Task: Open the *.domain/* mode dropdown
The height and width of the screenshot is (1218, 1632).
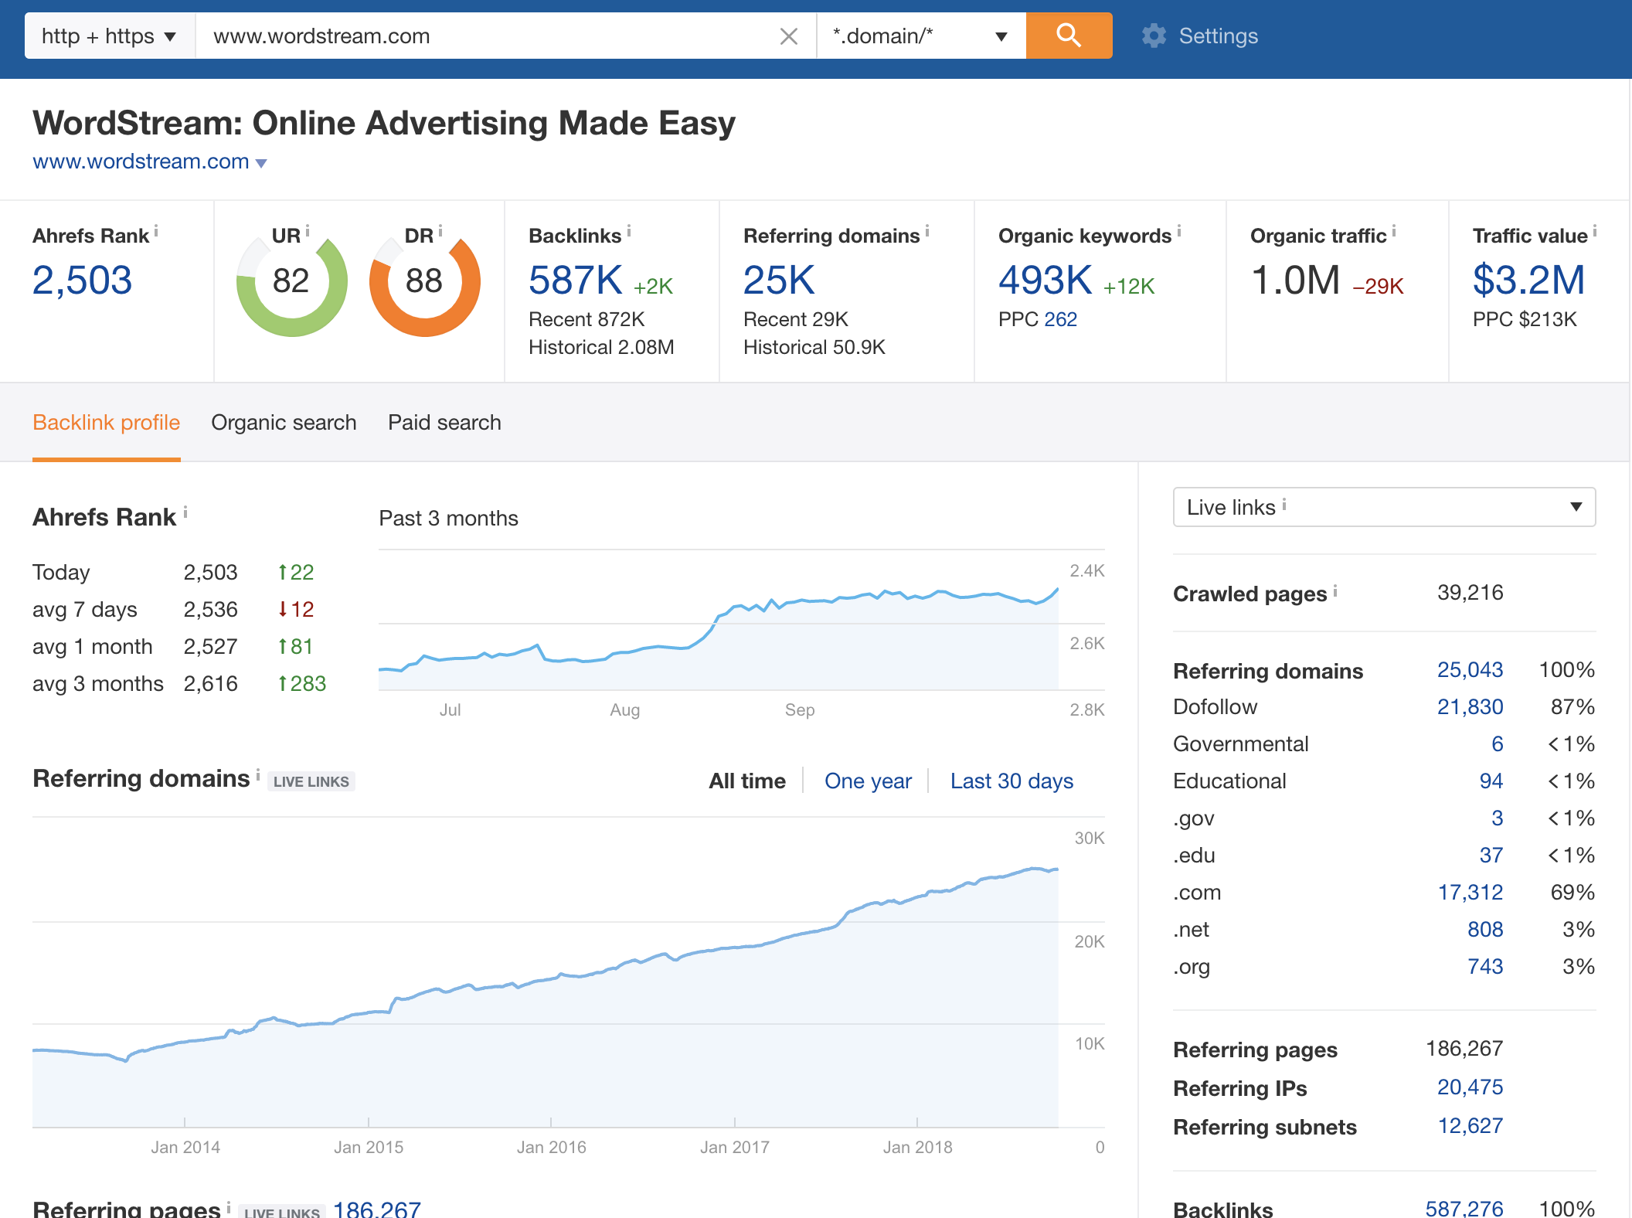Action: [x=921, y=36]
